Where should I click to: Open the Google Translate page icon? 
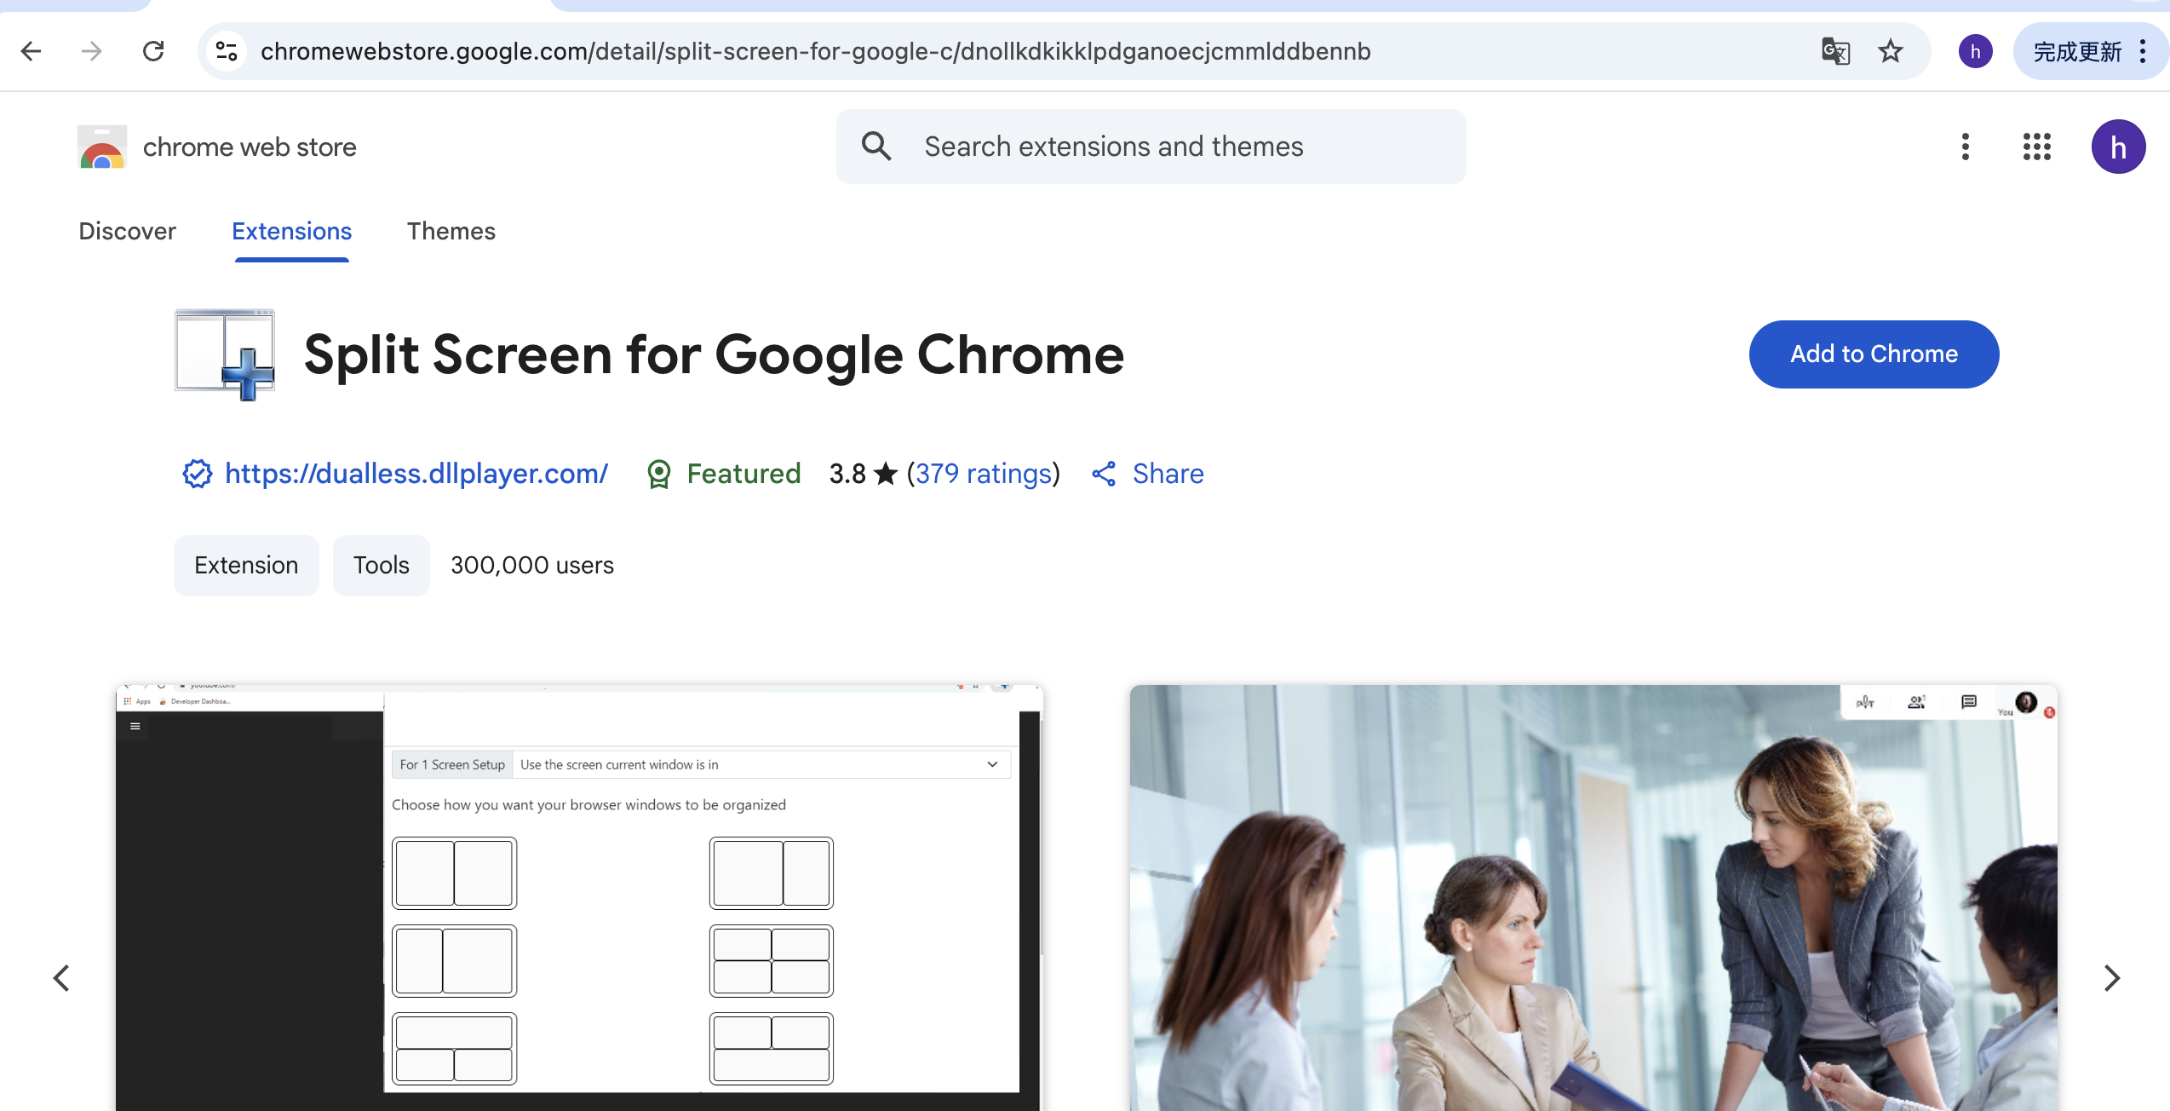click(1835, 51)
